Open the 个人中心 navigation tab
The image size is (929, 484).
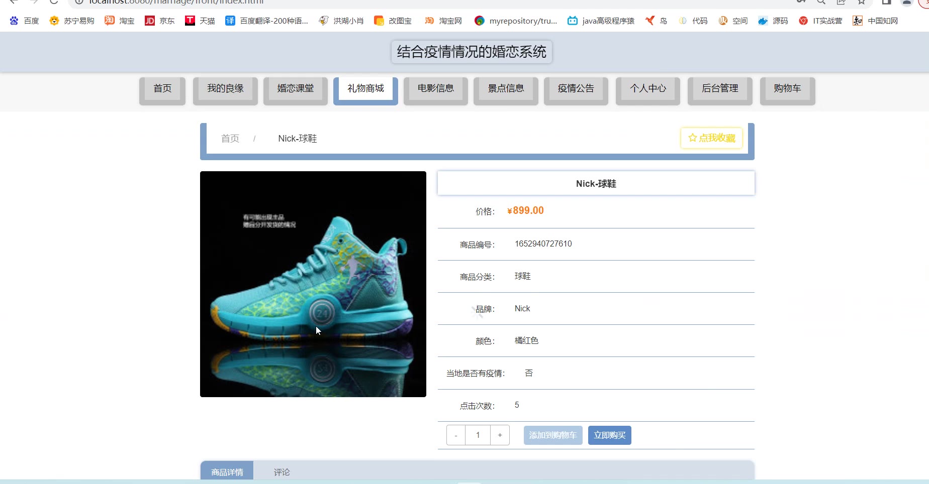pyautogui.click(x=648, y=90)
